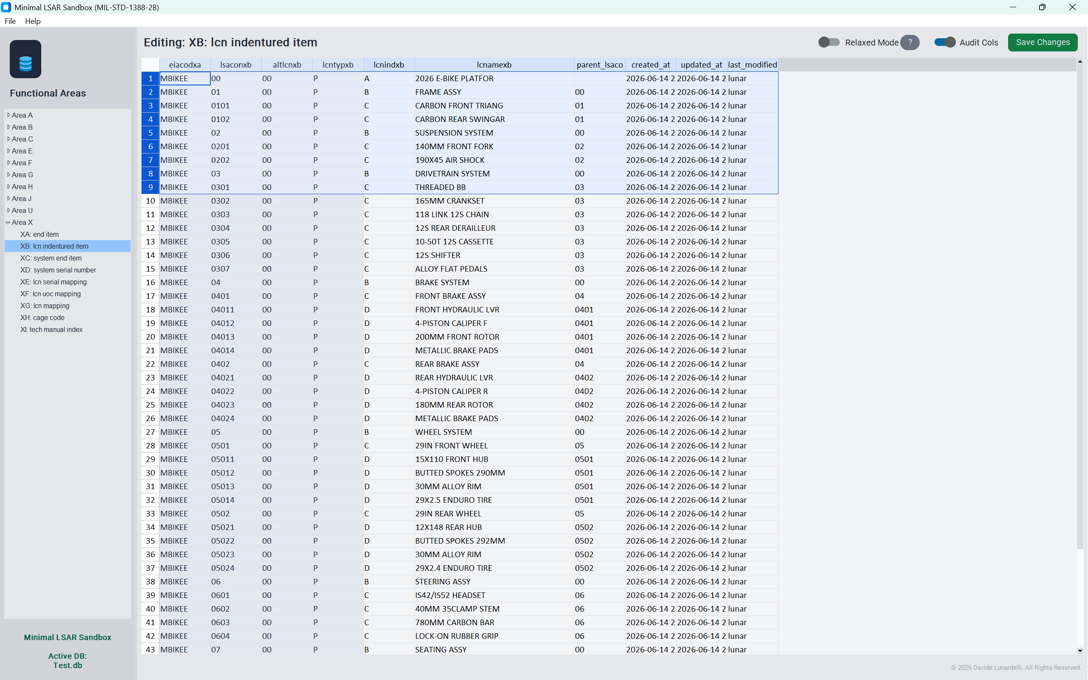Screen dimensions: 1088x680
Task: Click the vertical scrollbar thumb
Action: coord(1080,307)
